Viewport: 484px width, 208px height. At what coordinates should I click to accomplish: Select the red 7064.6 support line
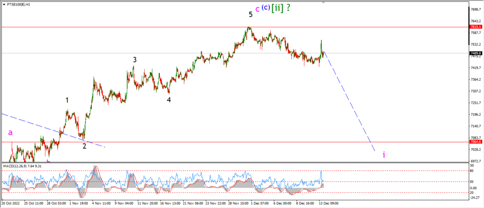point(234,142)
